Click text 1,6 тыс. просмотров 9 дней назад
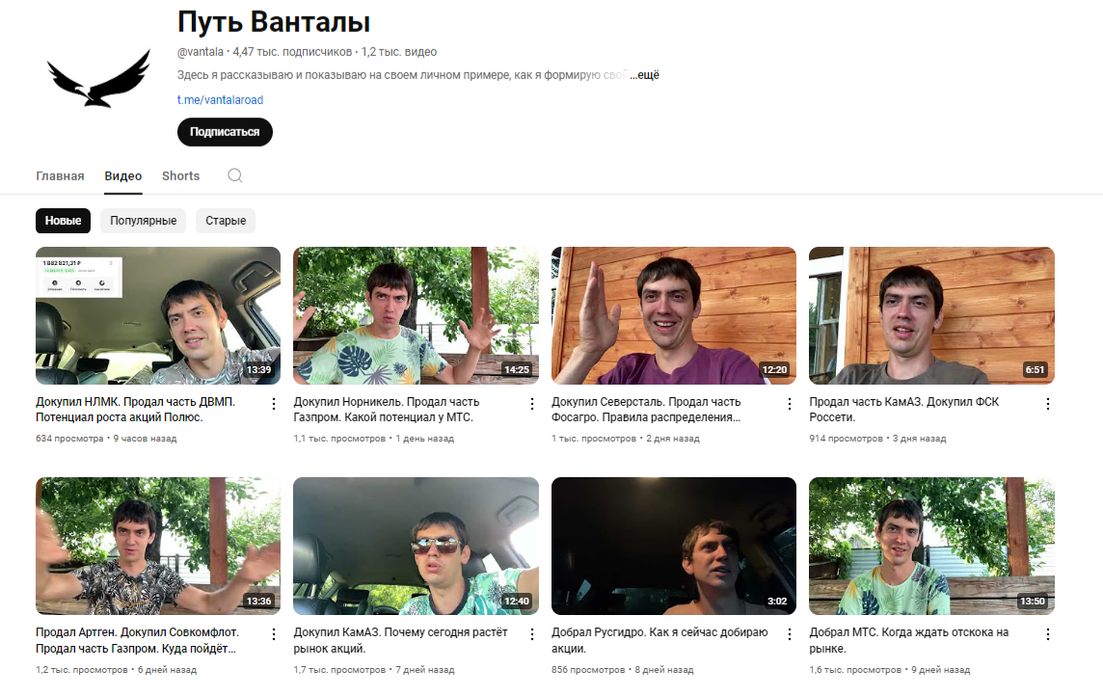Image resolution: width=1103 pixels, height=696 pixels. pos(889,670)
